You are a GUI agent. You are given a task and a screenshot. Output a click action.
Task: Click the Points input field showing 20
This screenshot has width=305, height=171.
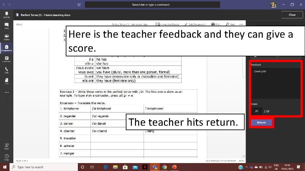[x=256, y=111]
